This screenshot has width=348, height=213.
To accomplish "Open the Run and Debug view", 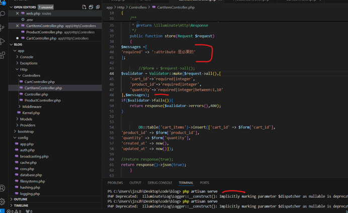I will point(3,41).
